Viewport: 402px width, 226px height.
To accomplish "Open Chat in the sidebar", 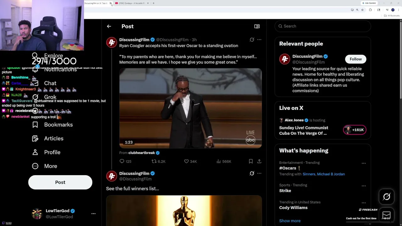I will [x=44, y=83].
